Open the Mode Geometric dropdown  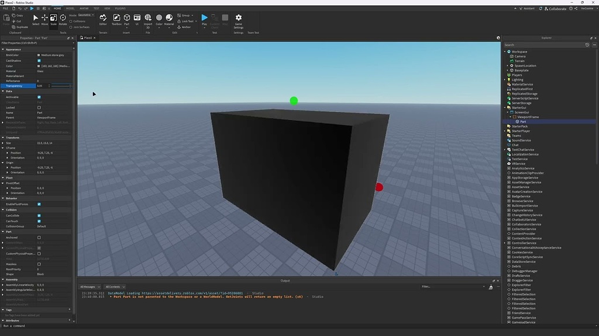point(86,15)
